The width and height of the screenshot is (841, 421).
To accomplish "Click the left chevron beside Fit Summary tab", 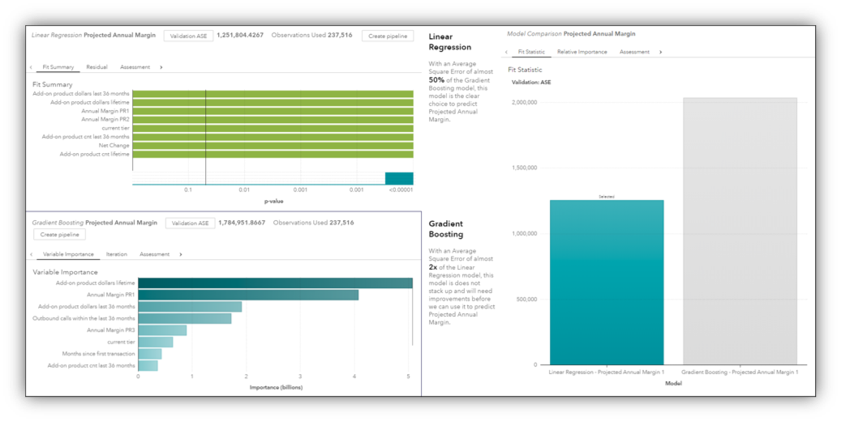I will tap(31, 67).
